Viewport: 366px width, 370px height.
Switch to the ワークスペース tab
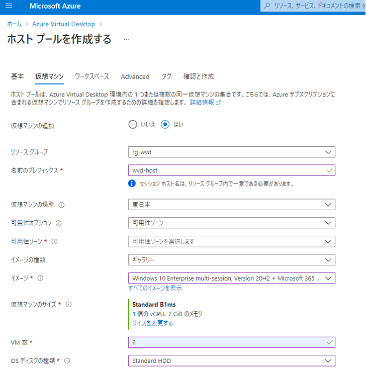(92, 76)
